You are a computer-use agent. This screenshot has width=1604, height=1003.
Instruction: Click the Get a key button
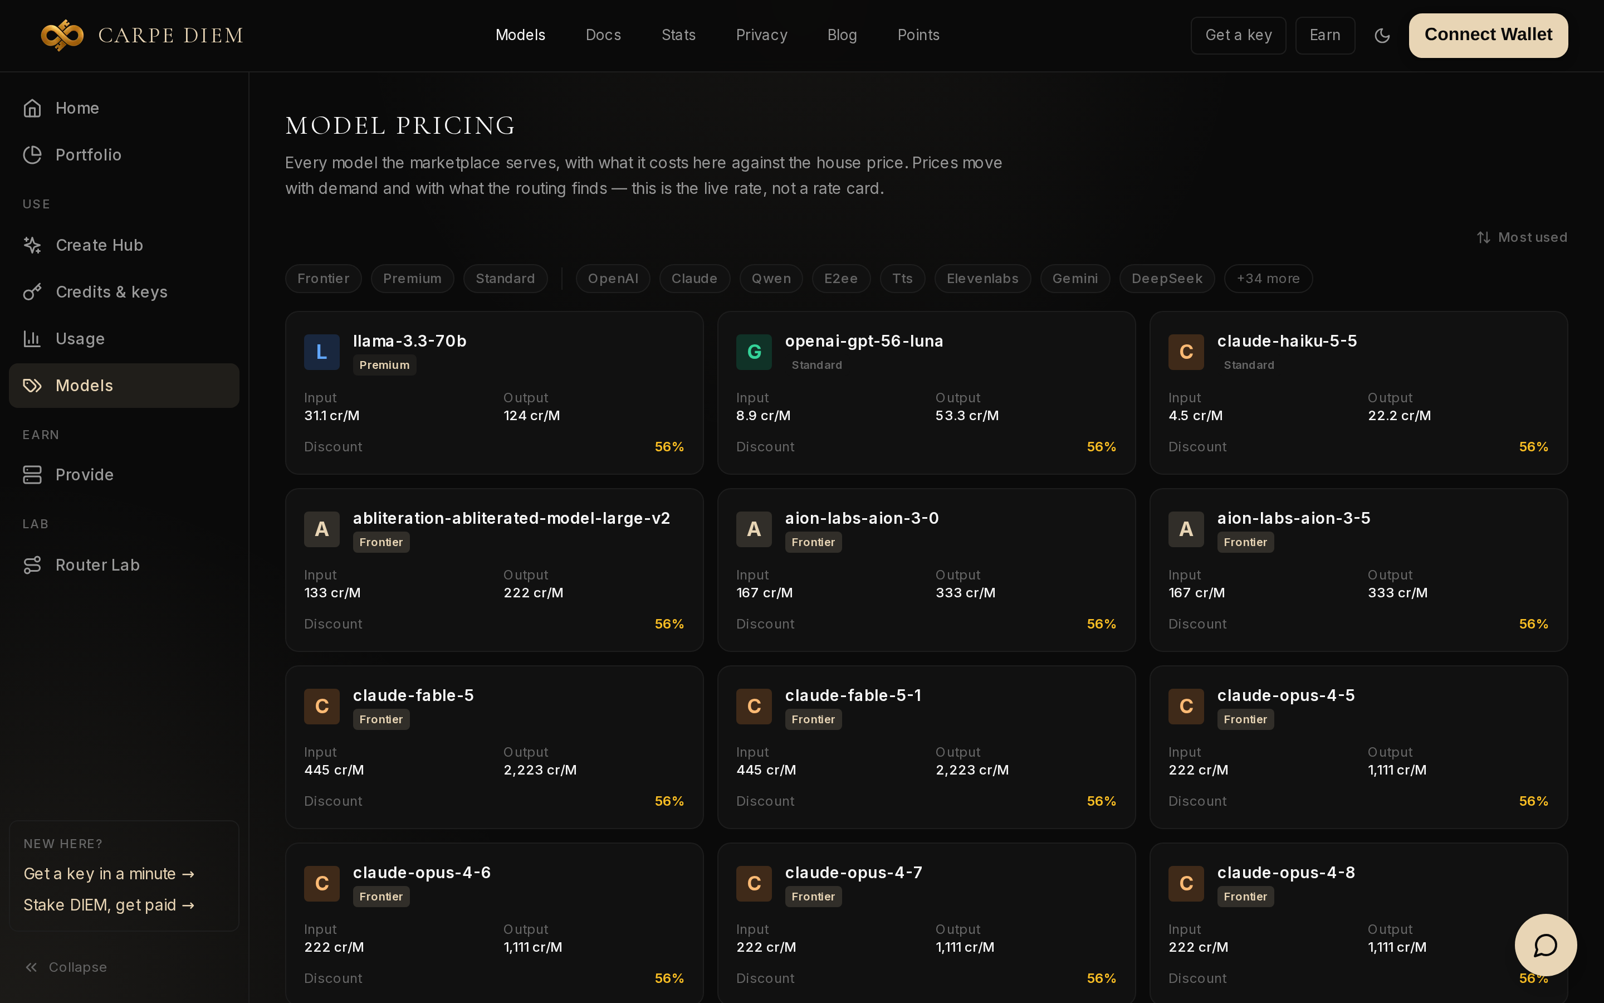pyautogui.click(x=1238, y=35)
